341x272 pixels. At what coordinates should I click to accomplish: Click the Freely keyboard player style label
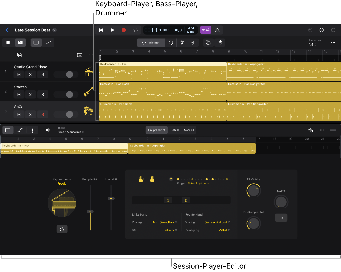[62, 184]
